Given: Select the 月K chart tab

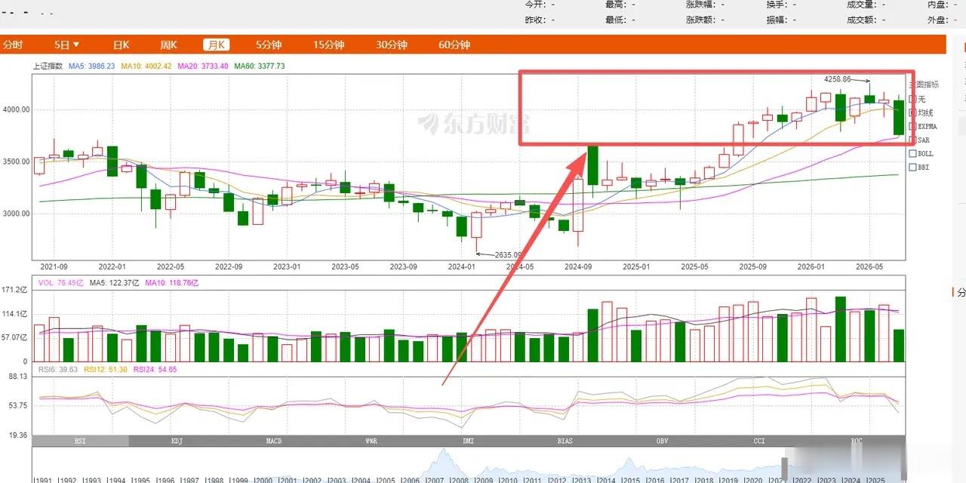Looking at the screenshot, I should point(217,45).
